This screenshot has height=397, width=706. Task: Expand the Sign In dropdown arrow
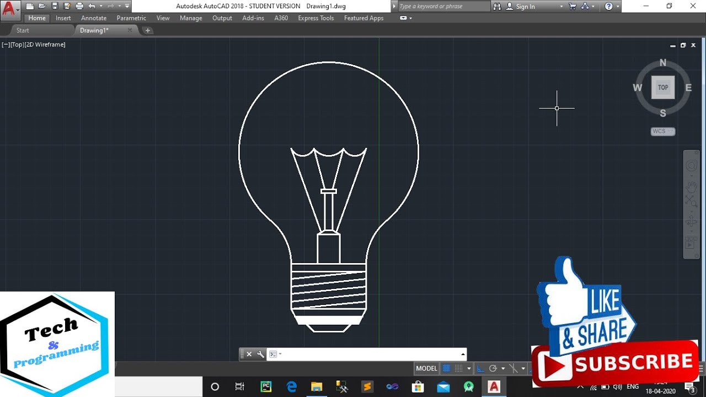pyautogui.click(x=561, y=7)
